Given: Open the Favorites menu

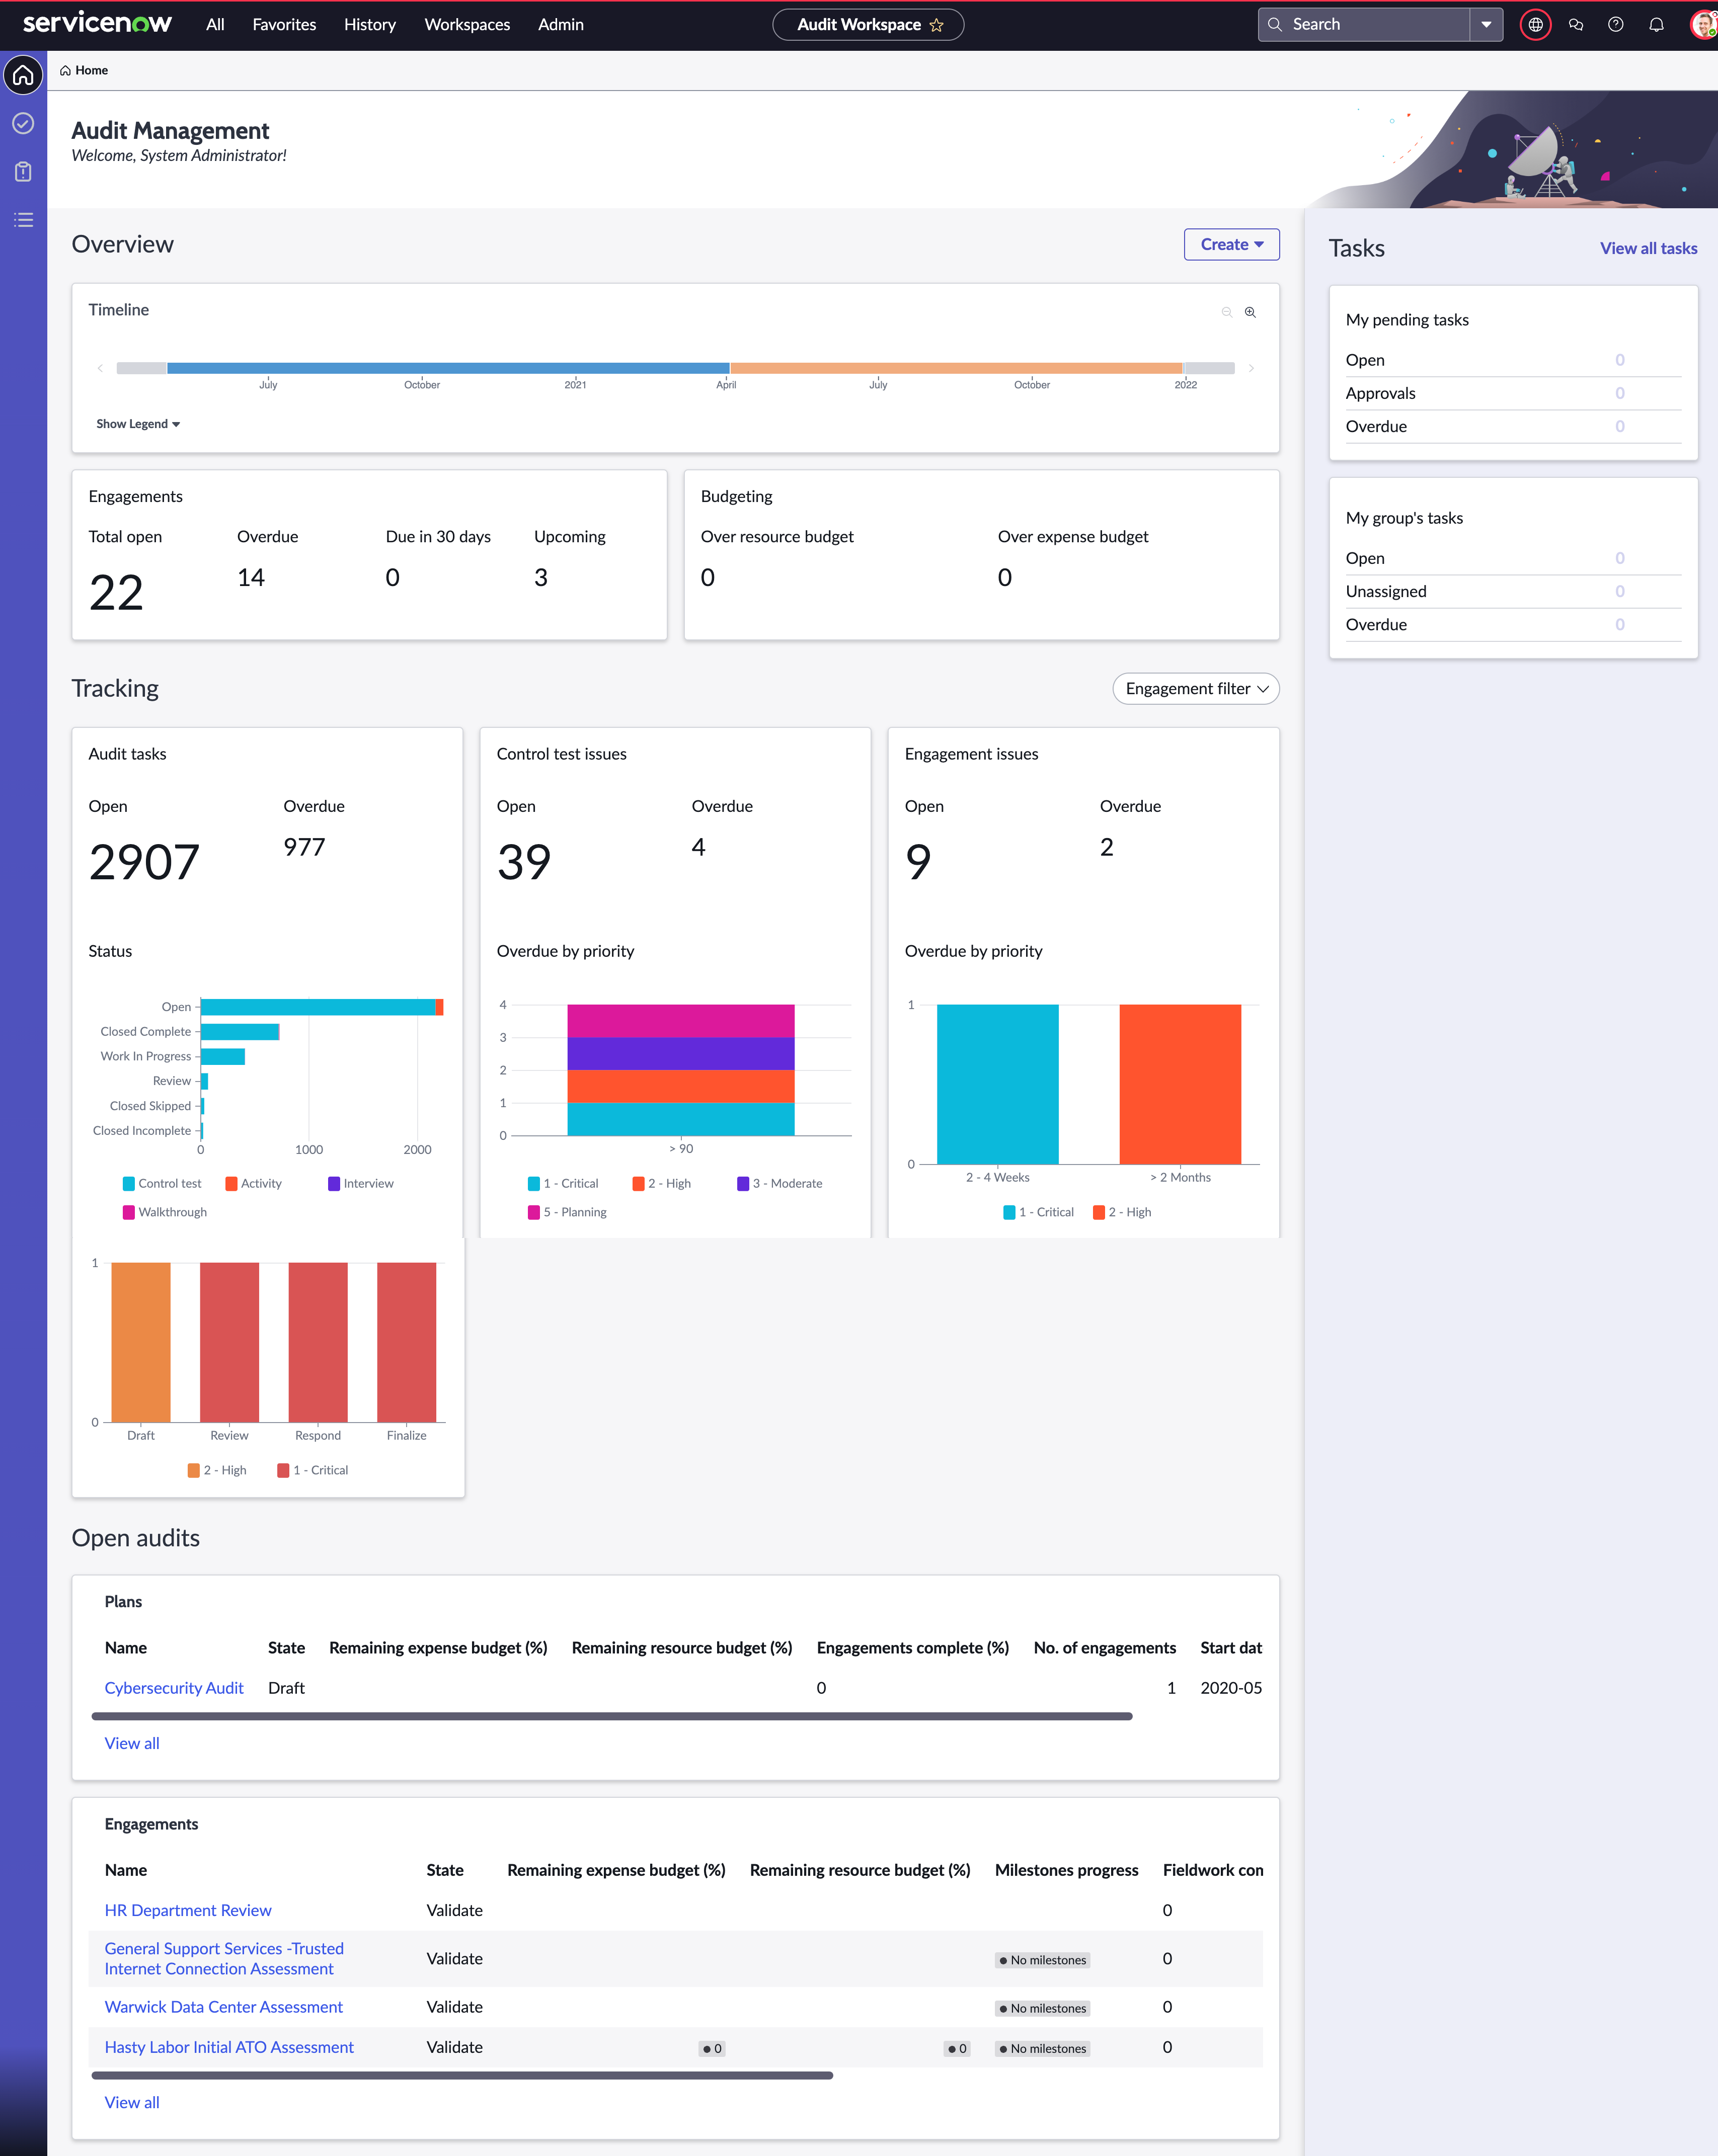Looking at the screenshot, I should 284,24.
